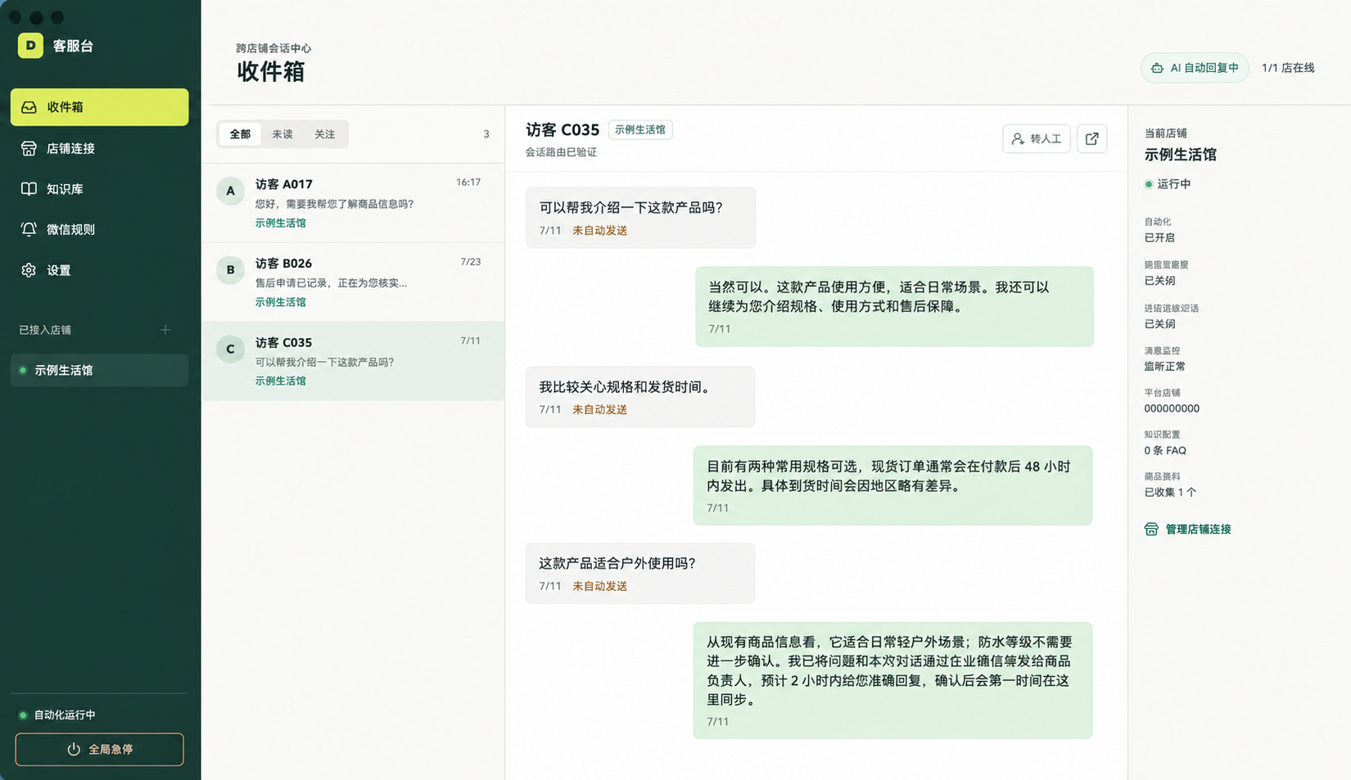Screen dimensions: 1351x780
Task: Open conversation in external window icon
Action: [x=1091, y=139]
